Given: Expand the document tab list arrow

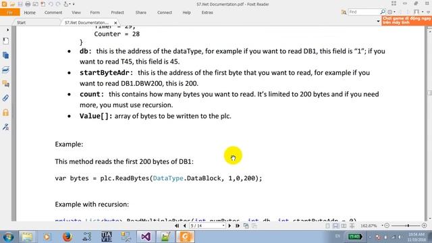Looking at the screenshot, I should click(x=378, y=21).
